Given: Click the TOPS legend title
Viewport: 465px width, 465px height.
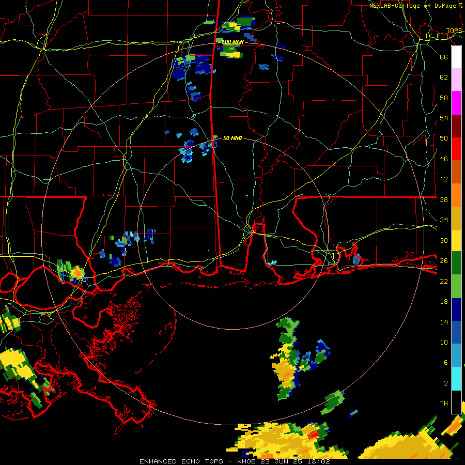Looking at the screenshot, I should pyautogui.click(x=454, y=31).
